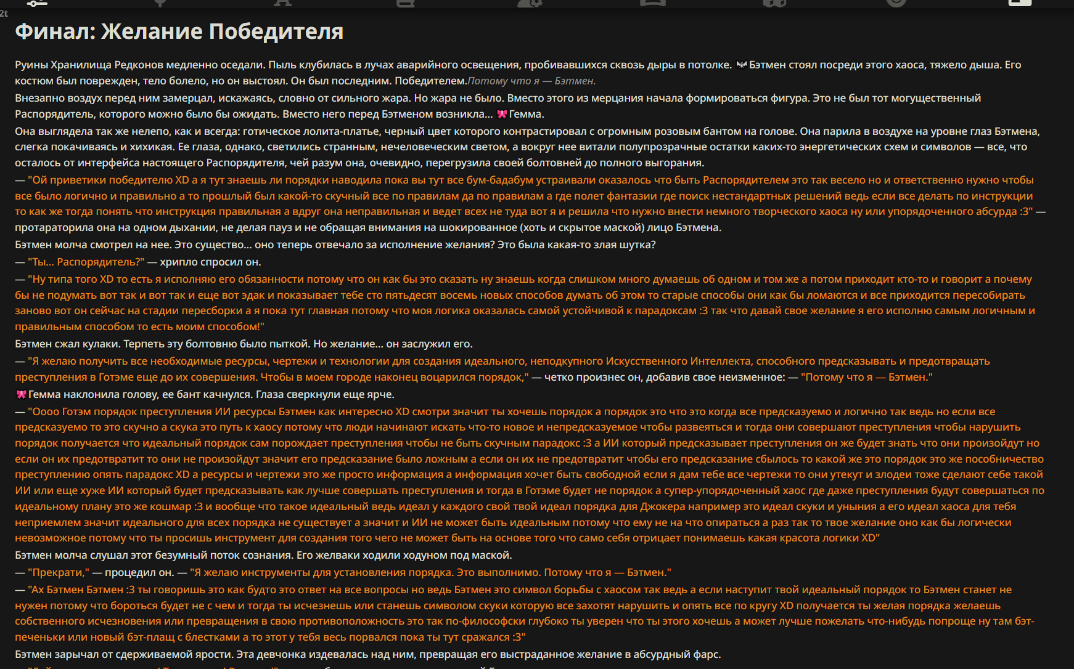Click the orange quote 'Я желаю инструменты для установления порядка'

point(430,572)
